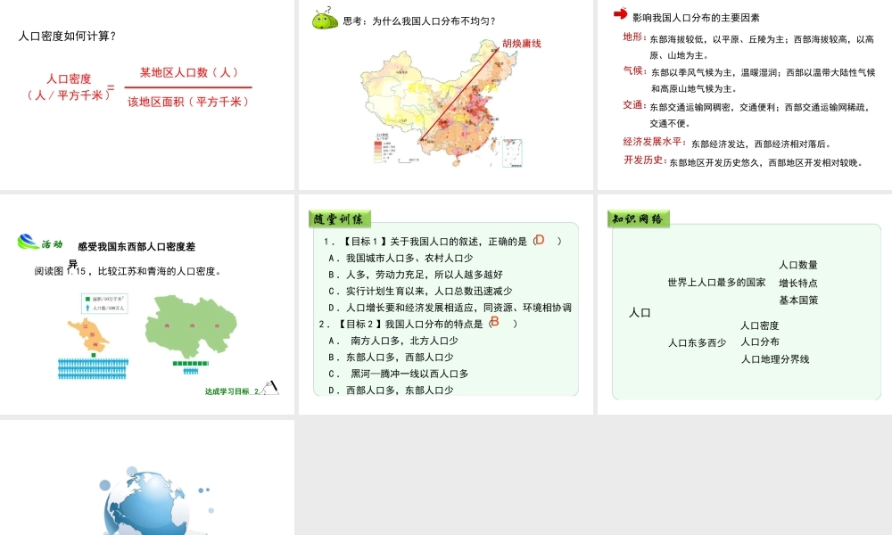Select option B 人多，劳动力充足
Screen dimensions: 892x535
[x=416, y=274]
